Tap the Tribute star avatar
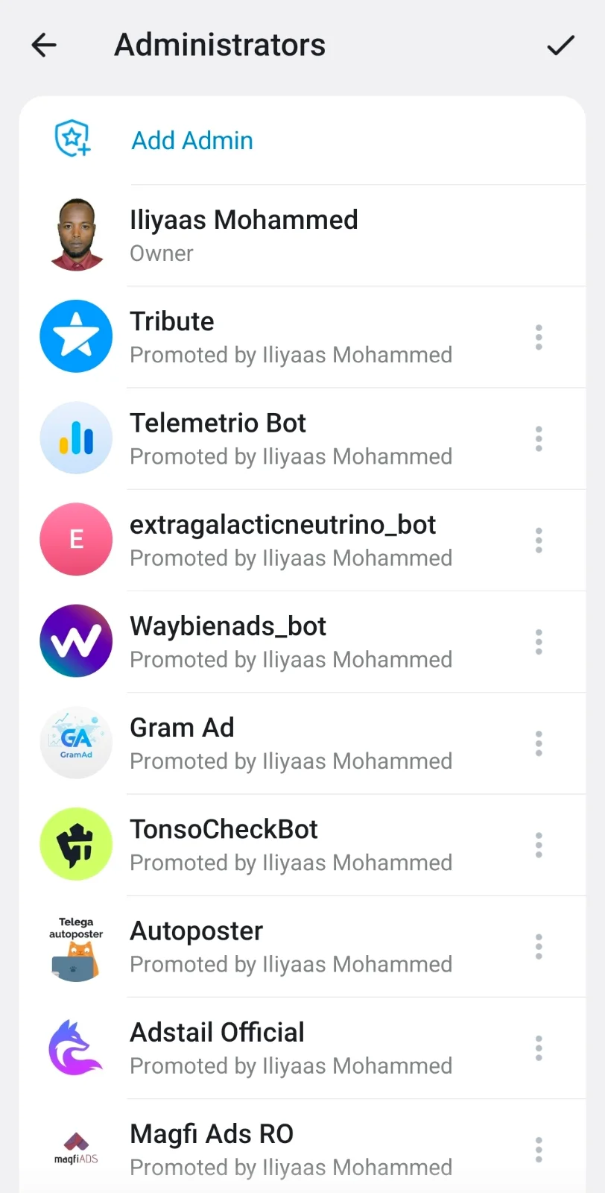Viewport: 605px width, 1193px height. 76,336
